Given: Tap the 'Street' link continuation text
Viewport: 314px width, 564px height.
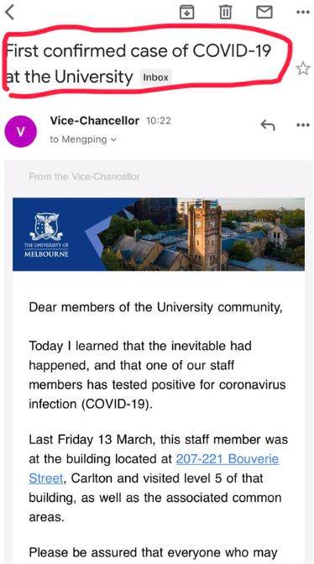Looking at the screenshot, I should (x=46, y=478).
